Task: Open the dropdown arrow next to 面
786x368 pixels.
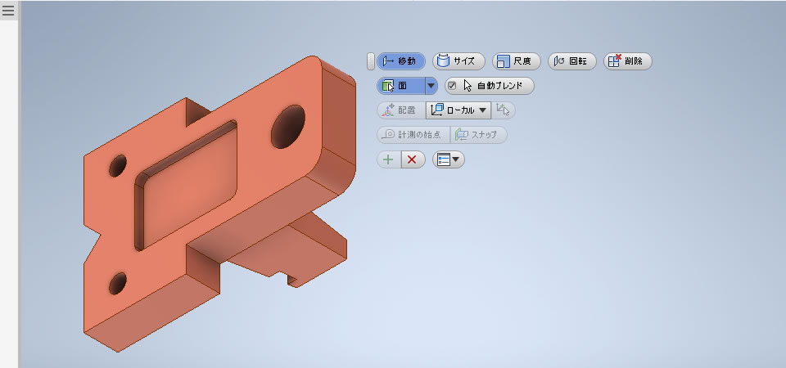Action: [431, 86]
